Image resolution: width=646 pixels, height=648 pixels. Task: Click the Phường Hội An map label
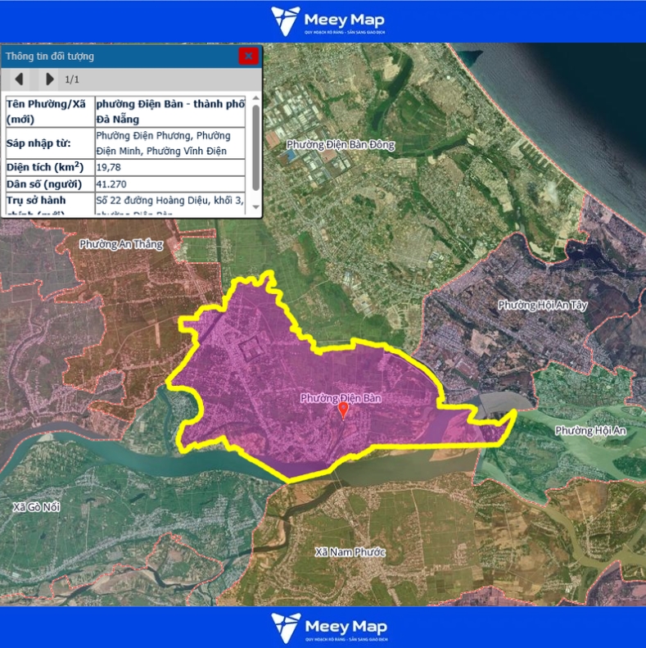[590, 431]
